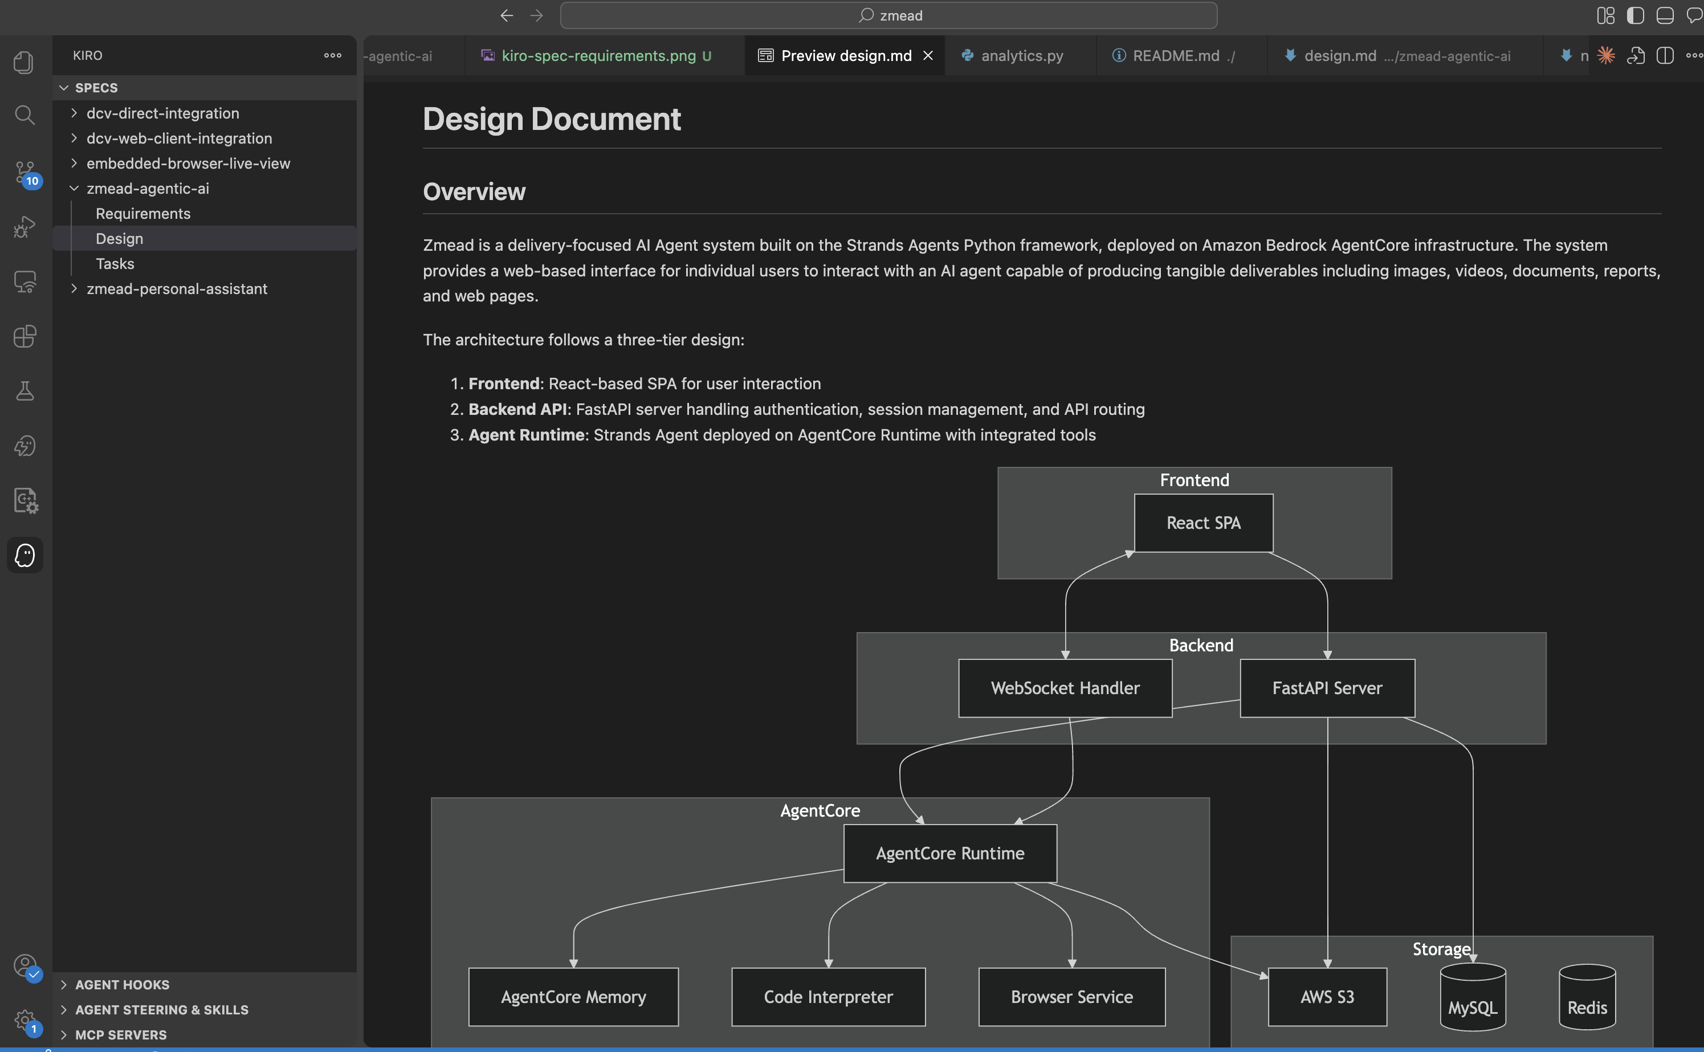Open the Testing flask icon
1704x1052 pixels.
25,390
